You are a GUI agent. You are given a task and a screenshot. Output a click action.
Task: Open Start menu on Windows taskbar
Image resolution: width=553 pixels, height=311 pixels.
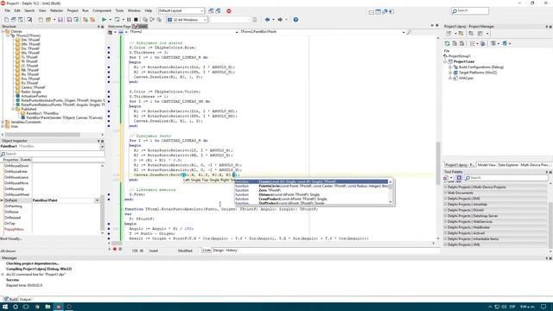point(5,307)
